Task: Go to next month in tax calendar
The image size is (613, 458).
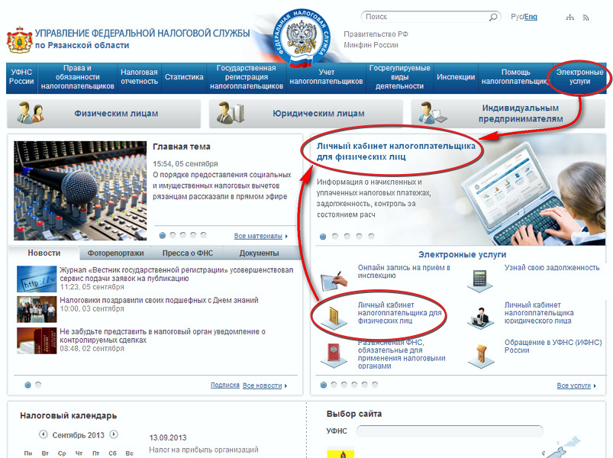Action: (114, 434)
